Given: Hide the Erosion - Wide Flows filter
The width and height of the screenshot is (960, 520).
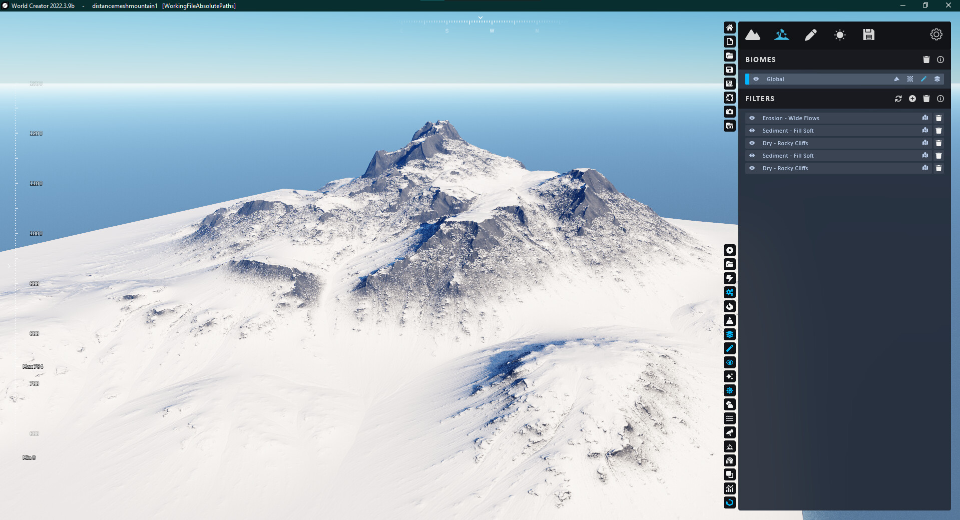Looking at the screenshot, I should pos(752,118).
